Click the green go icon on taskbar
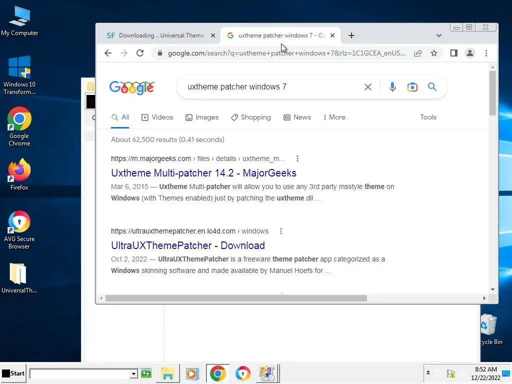 click(146, 373)
